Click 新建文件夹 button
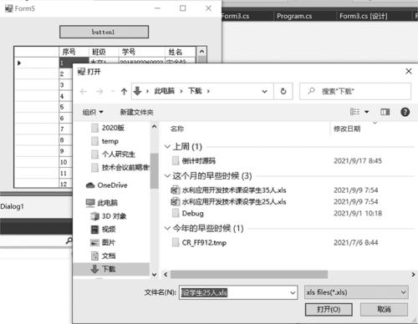The width and height of the screenshot is (418, 324). click(136, 112)
